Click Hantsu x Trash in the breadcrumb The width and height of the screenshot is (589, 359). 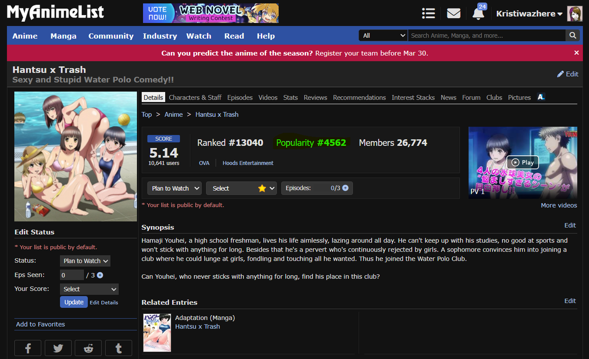[217, 114]
